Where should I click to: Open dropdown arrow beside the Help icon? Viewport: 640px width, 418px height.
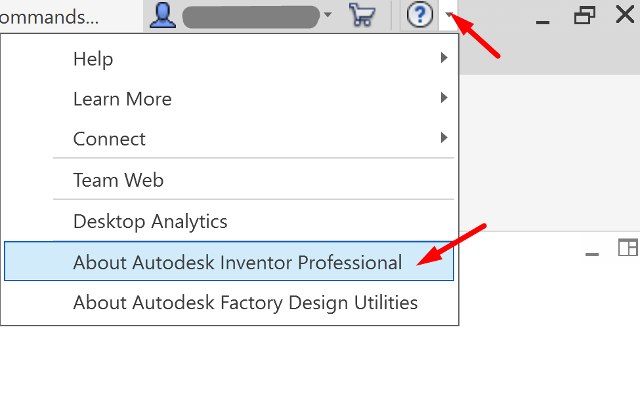(x=448, y=15)
